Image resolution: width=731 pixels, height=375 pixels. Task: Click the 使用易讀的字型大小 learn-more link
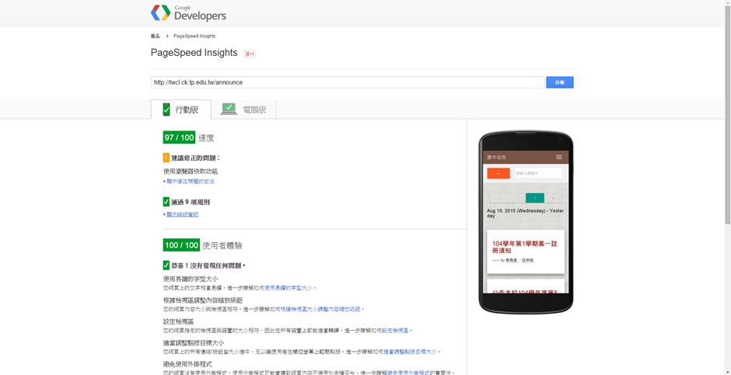288,288
